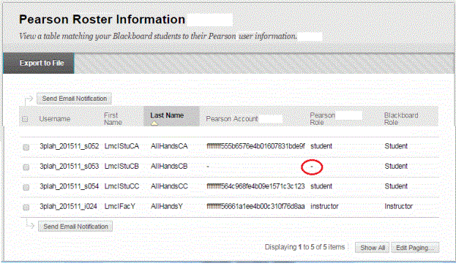Click last name AllHandsCA
This screenshot has height=266, width=456.
(169, 146)
